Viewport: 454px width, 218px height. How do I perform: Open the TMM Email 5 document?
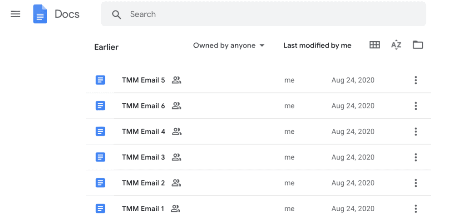click(143, 80)
